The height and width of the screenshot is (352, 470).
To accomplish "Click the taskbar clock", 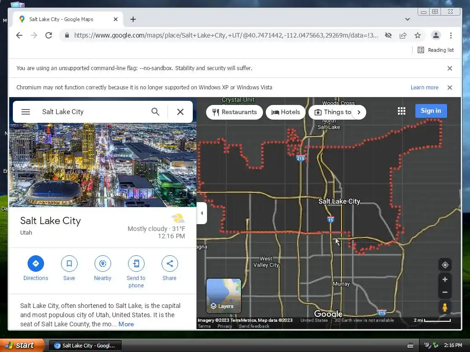I will click(x=453, y=346).
